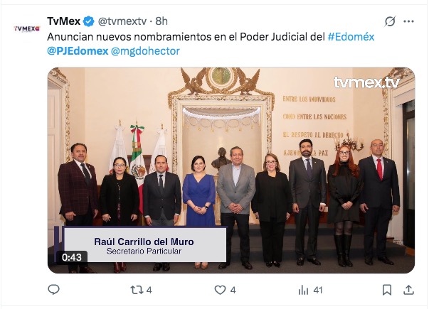Viewport: 429px width, 309px height.
Task: Open the share arrow icon
Action: [408, 290]
